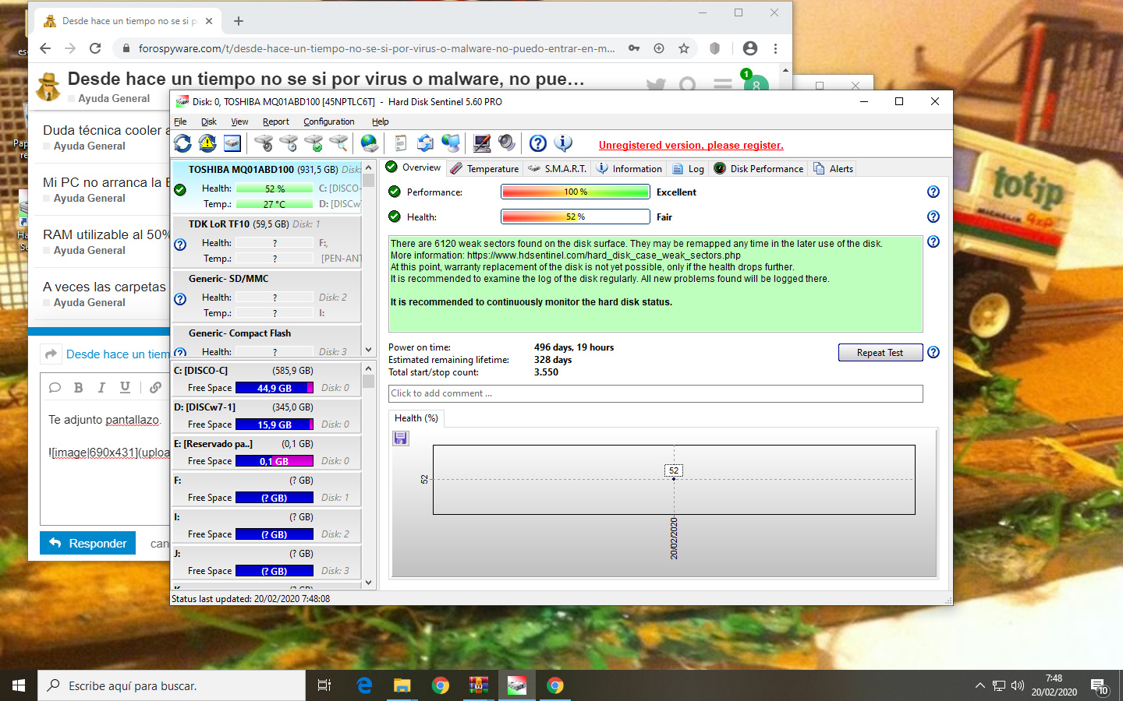Click the Chrome address bar URL
The image size is (1123, 701).
[377, 48]
